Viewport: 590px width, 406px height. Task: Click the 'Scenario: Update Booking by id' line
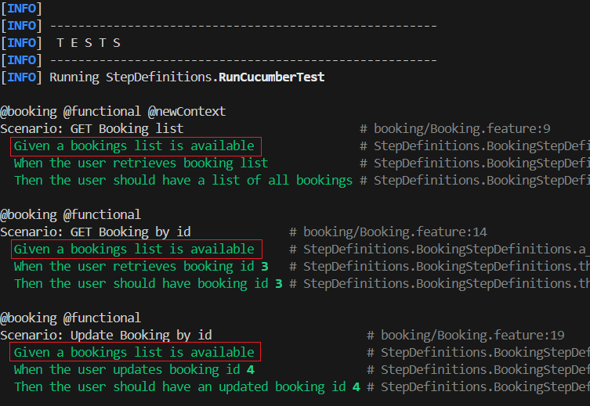(x=106, y=336)
